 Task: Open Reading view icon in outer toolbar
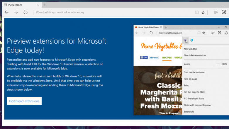(x=197, y=12)
